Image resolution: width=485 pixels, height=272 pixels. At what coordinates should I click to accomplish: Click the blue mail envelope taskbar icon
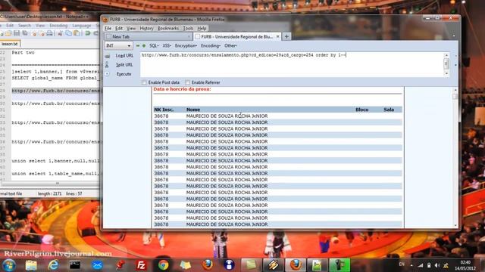click(x=97, y=265)
